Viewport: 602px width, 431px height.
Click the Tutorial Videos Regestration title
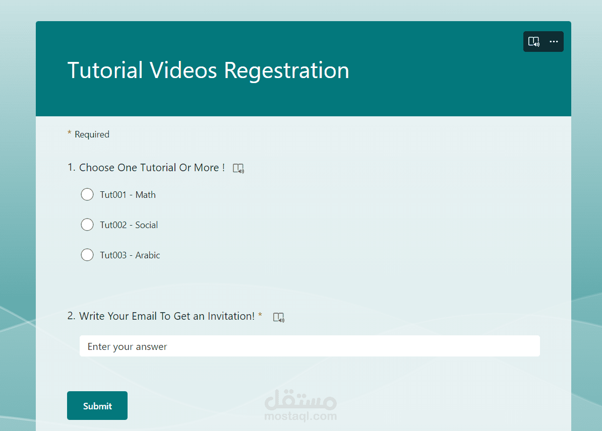(208, 70)
